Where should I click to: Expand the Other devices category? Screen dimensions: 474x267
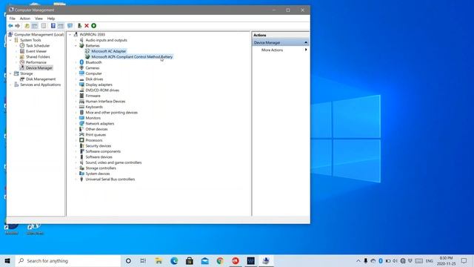tap(76, 129)
